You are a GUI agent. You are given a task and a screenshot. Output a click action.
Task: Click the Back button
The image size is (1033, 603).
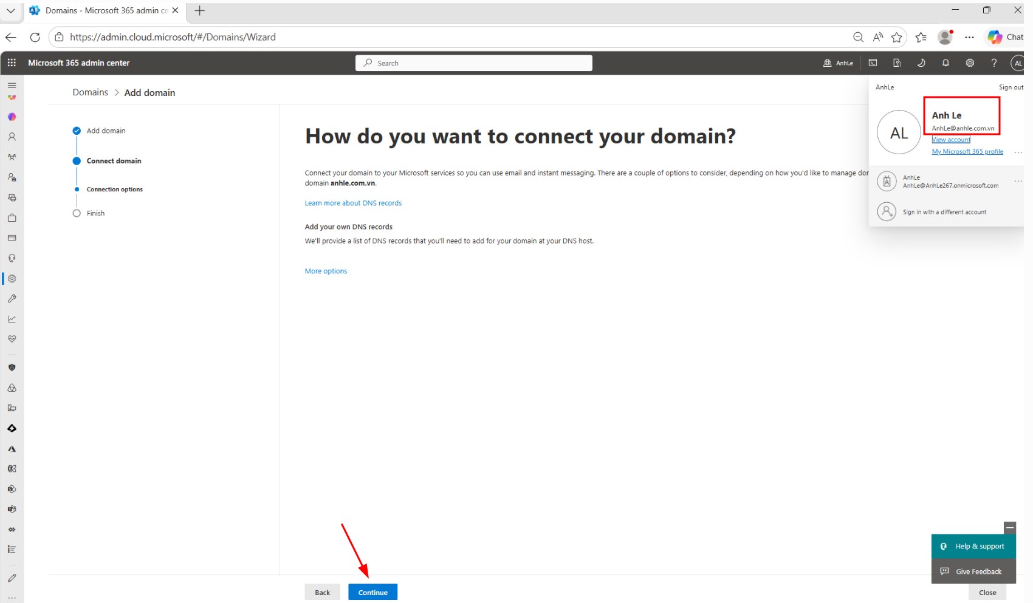322,592
